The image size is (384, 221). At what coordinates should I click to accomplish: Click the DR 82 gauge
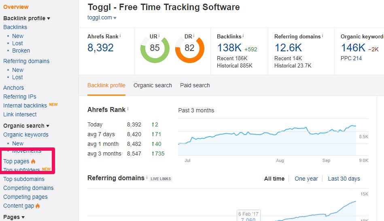(189, 49)
